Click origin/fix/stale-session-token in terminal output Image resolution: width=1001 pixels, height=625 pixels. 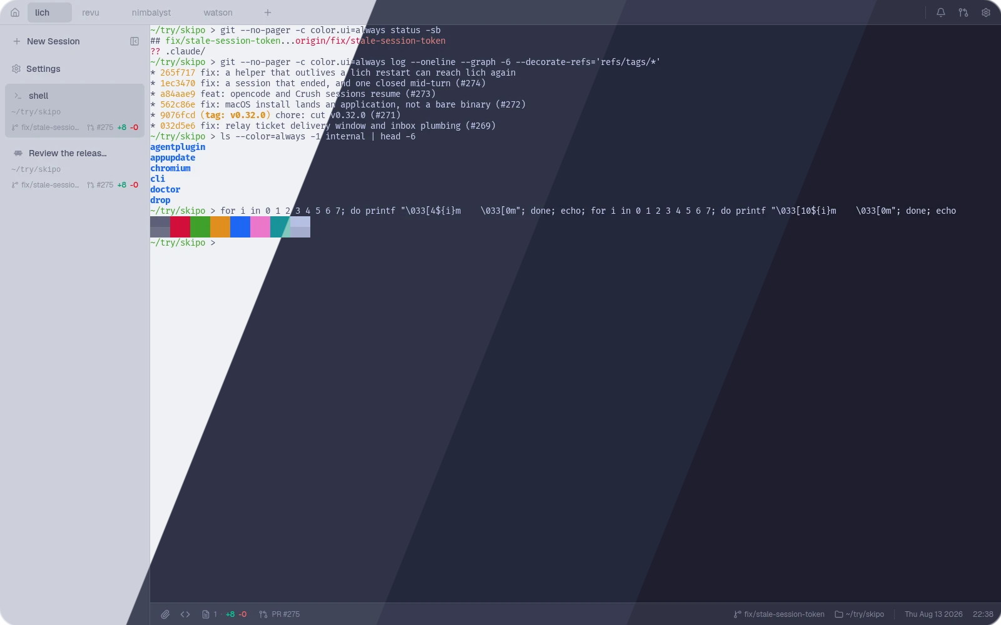point(370,41)
